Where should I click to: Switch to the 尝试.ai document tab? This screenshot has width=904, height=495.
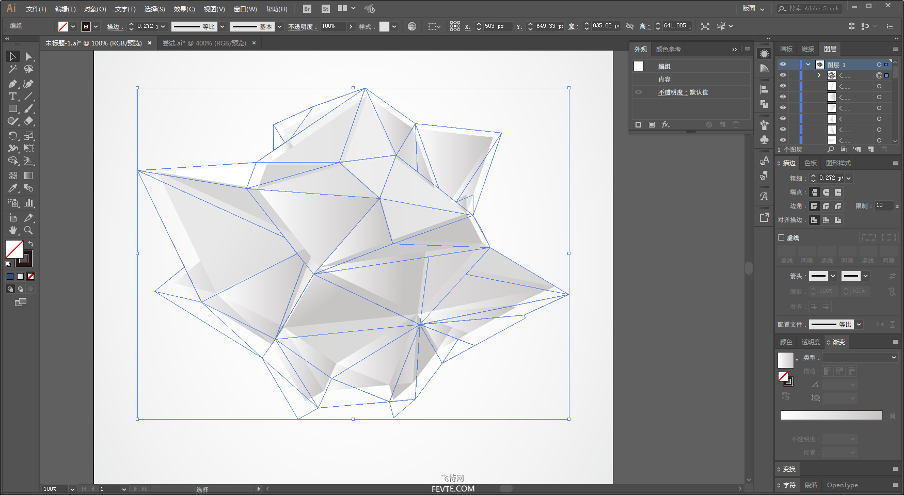[204, 43]
